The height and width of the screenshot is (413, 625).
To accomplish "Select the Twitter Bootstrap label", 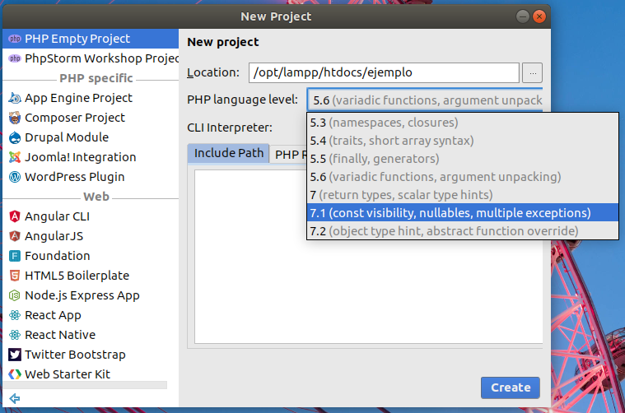I will point(75,355).
